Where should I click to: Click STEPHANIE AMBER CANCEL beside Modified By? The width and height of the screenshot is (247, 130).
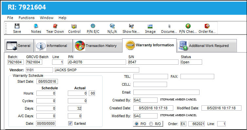click(x=178, y=115)
